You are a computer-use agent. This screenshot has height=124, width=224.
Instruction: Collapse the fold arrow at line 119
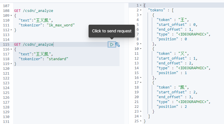[11, 64]
